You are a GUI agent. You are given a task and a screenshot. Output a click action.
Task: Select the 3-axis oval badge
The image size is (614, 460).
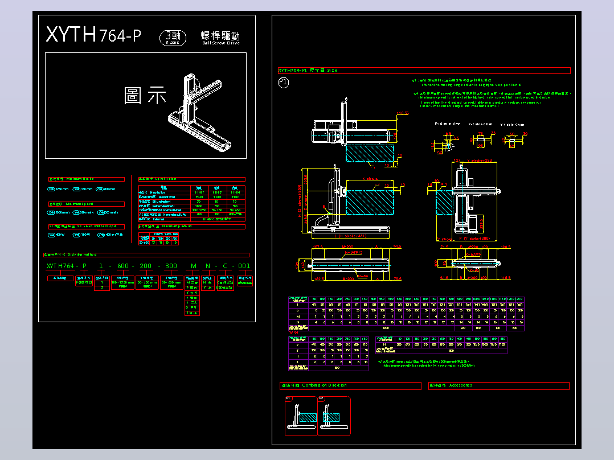pyautogui.click(x=173, y=38)
